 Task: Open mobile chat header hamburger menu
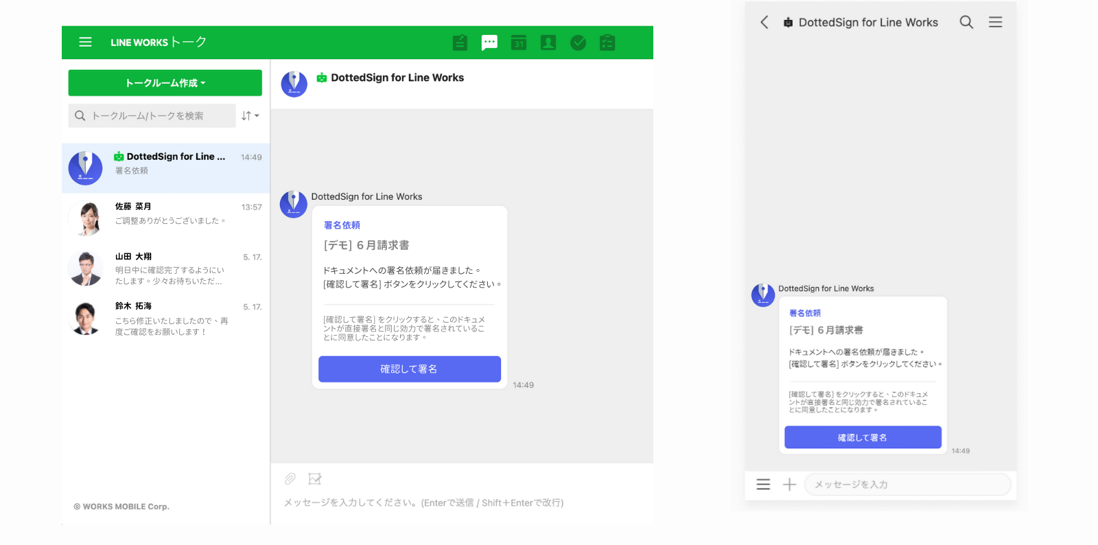pyautogui.click(x=995, y=22)
